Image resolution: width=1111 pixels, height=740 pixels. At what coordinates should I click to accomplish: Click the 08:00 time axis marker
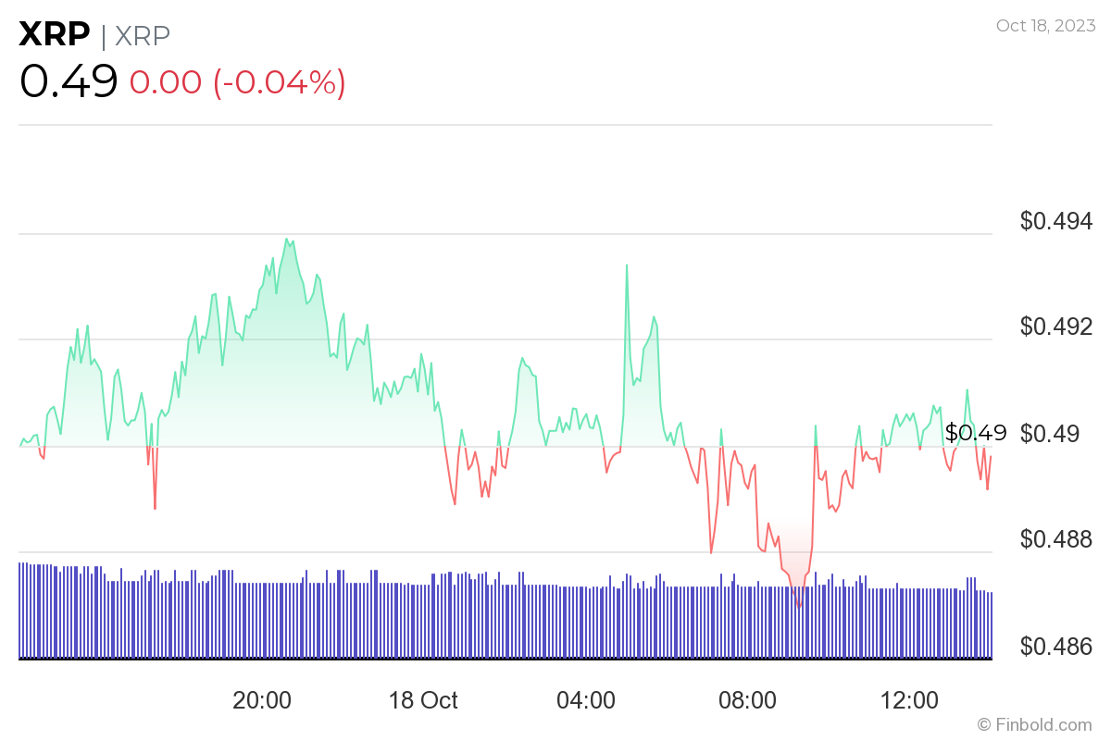747,700
